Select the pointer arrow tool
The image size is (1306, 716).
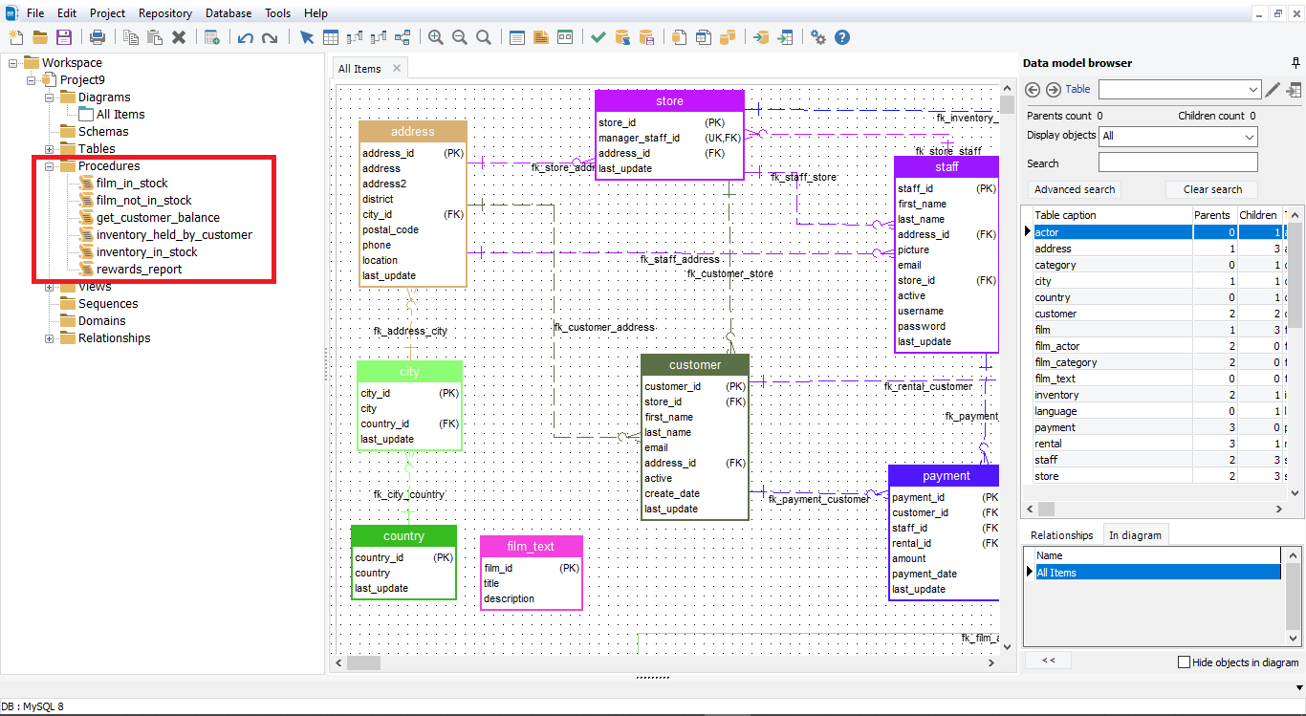coord(307,37)
